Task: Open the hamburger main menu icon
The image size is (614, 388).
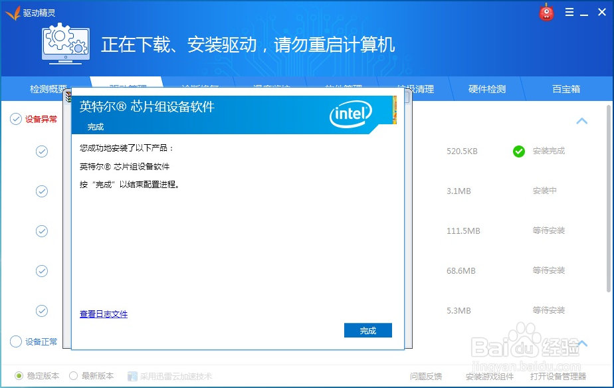Action: click(569, 12)
